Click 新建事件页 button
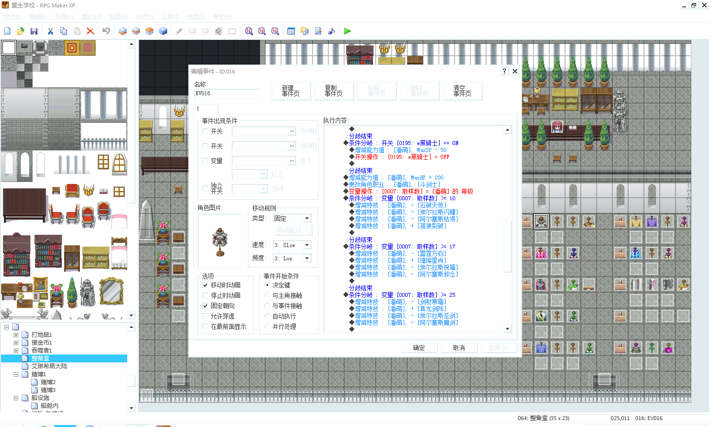Image resolution: width=710 pixels, height=427 pixels. (291, 91)
